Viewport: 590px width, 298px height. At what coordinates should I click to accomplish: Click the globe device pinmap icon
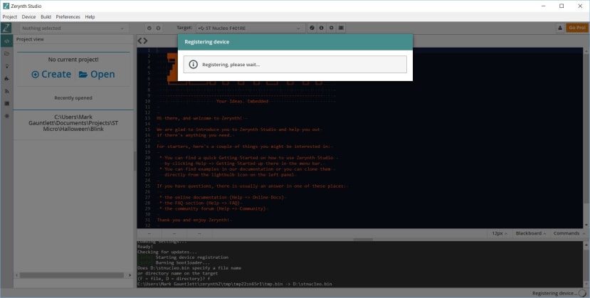point(312,28)
